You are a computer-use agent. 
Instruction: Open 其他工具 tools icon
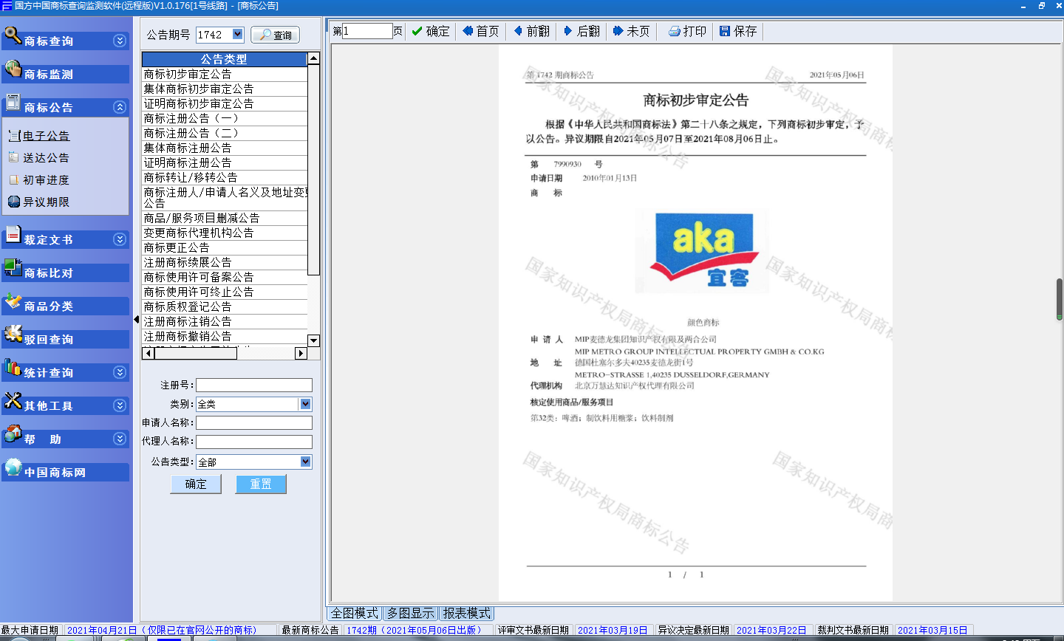(13, 400)
